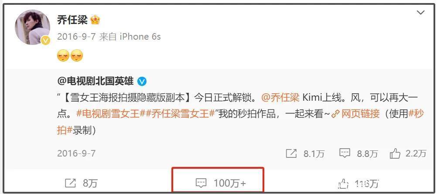Open the comments showing 100万+

[221, 183]
